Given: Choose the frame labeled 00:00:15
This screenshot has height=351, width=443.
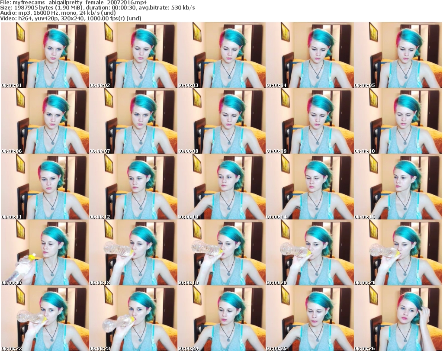Looking at the screenshot, I should 398,187.
